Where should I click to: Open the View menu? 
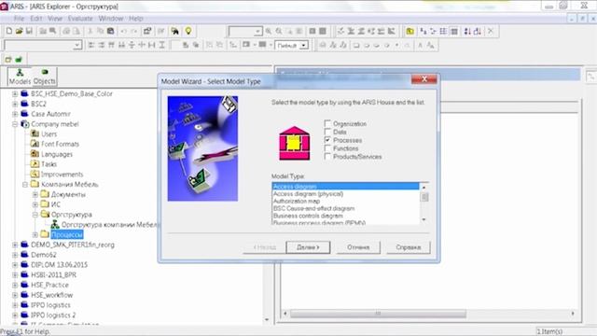pyautogui.click(x=55, y=19)
